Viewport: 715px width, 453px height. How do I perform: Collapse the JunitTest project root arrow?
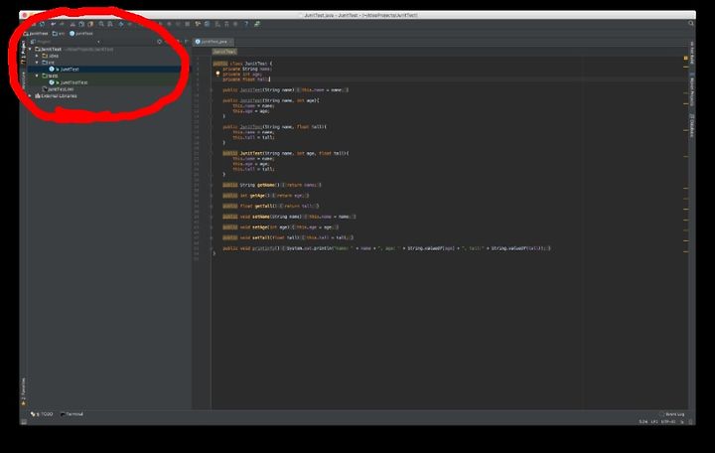coord(30,49)
